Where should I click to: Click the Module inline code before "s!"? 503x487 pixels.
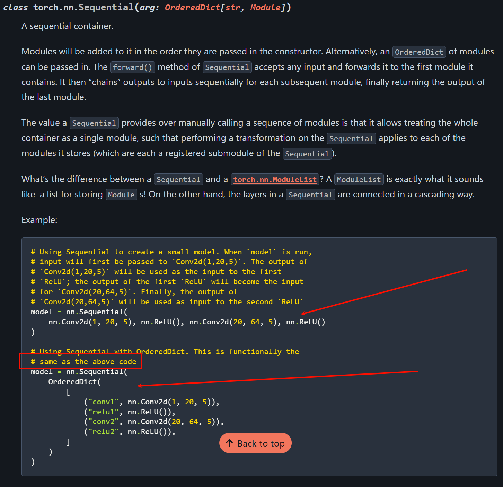121,195
